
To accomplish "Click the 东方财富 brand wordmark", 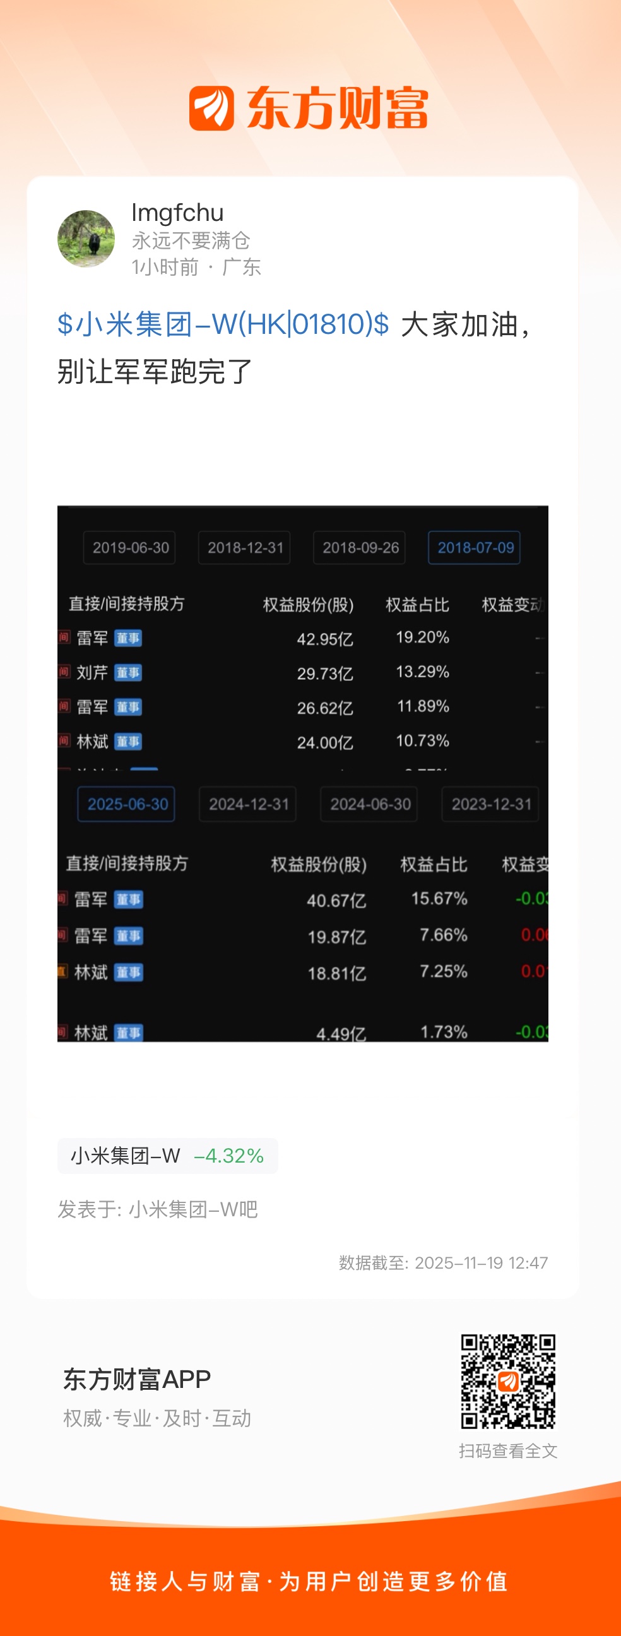I will 337,109.
